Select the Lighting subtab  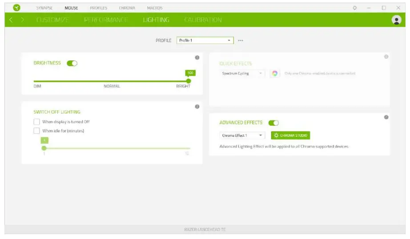(156, 20)
